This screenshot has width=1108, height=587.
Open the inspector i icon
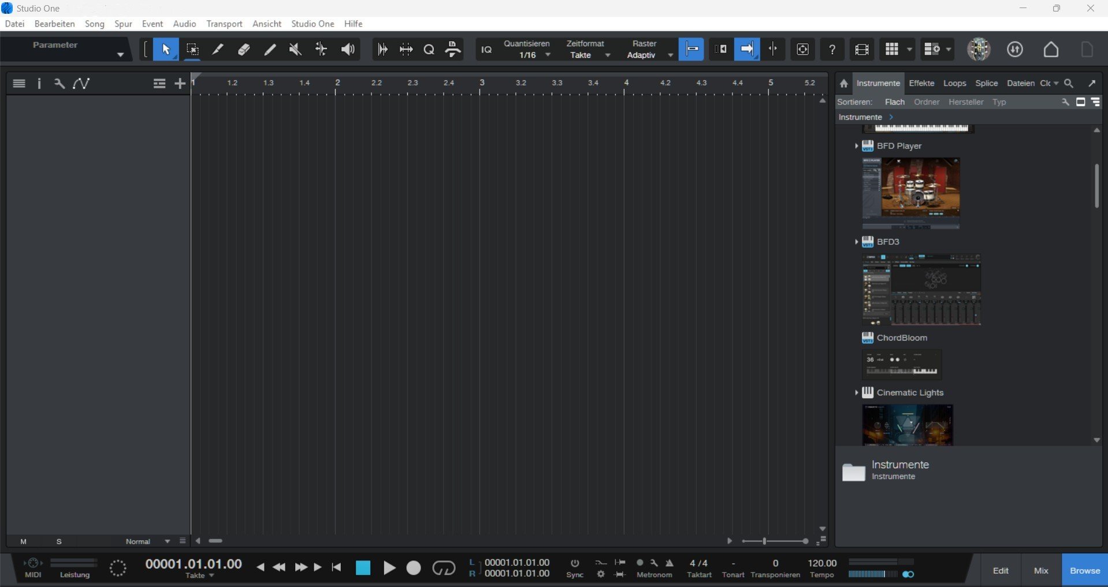pyautogui.click(x=39, y=84)
